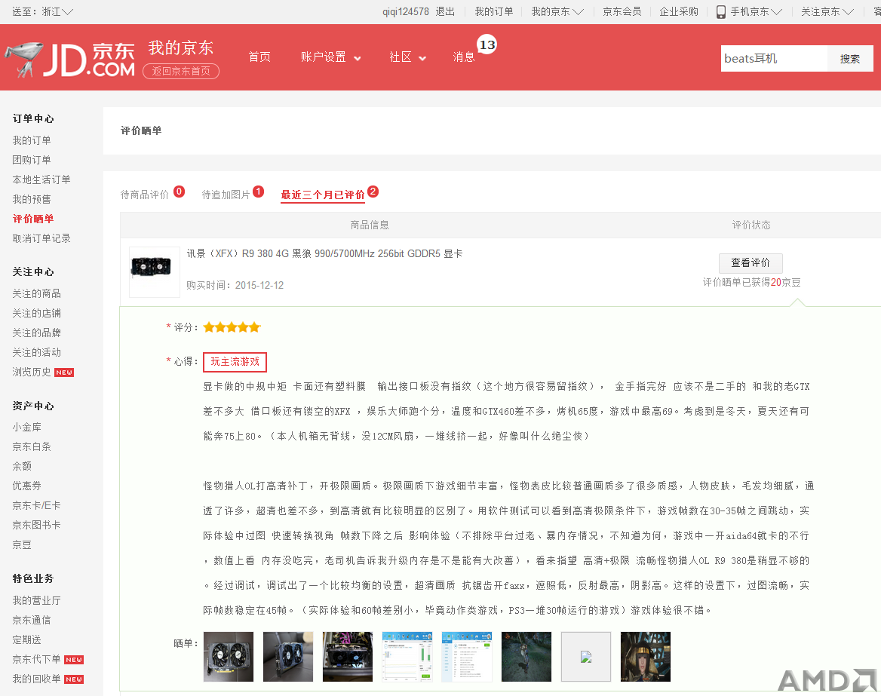Expand the 账户设置 menu
881x696 pixels.
(x=330, y=57)
